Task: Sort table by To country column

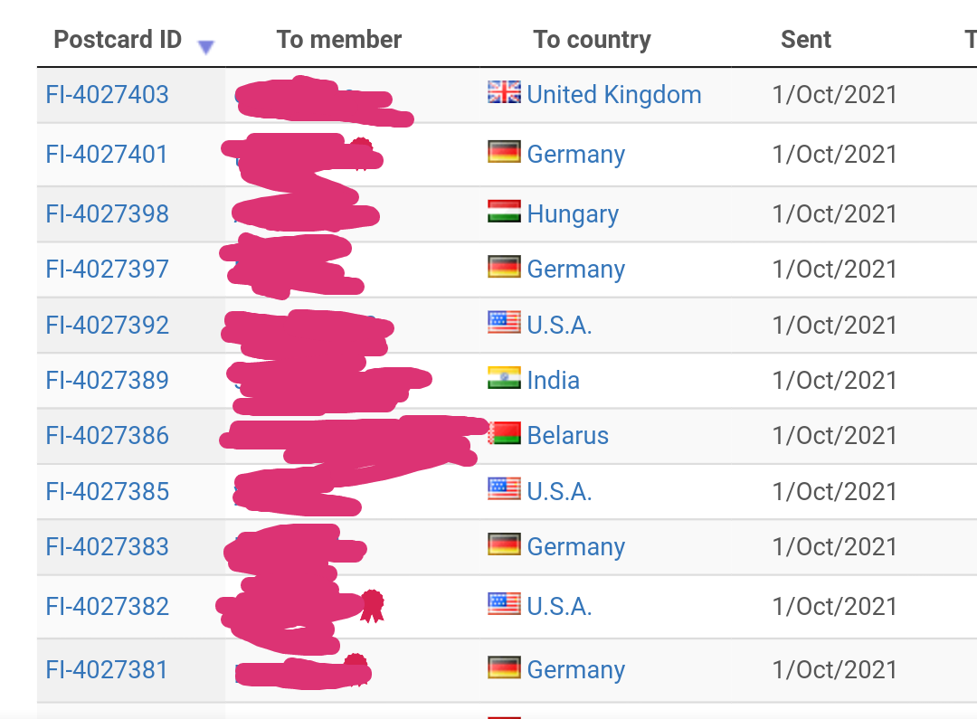Action: (592, 39)
